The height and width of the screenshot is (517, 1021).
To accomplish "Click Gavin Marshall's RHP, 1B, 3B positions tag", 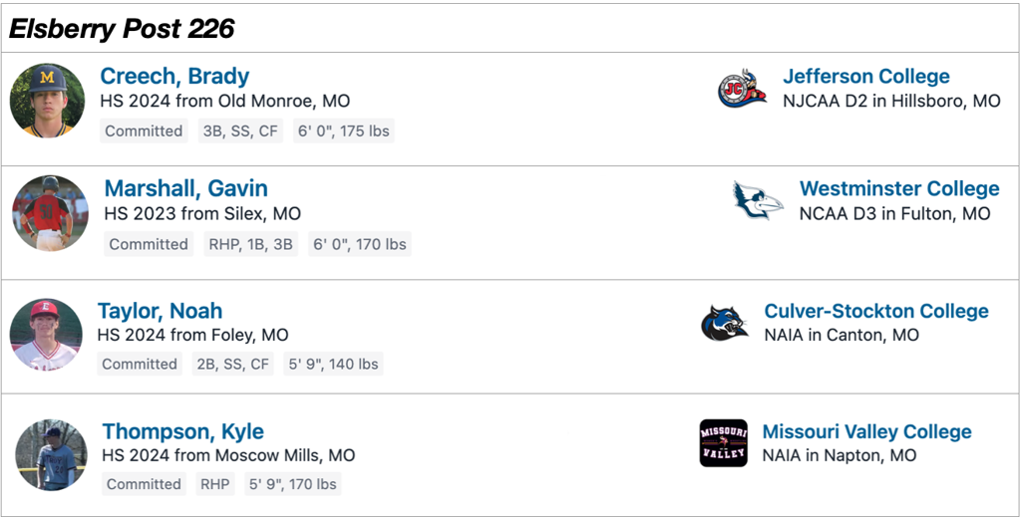I will coord(250,244).
